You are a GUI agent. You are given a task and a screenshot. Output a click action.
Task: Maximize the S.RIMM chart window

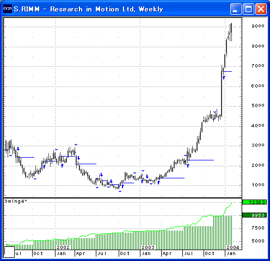coord(248,9)
